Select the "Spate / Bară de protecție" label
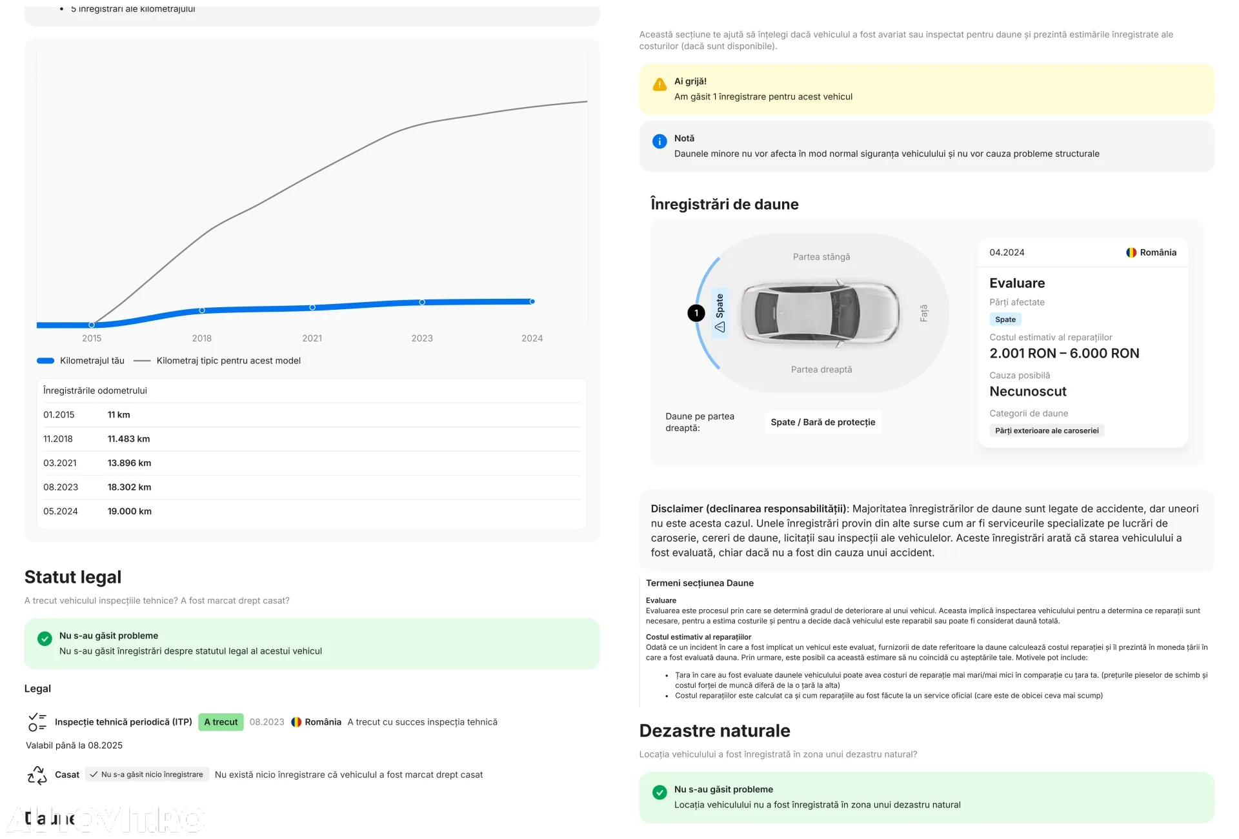 pyautogui.click(x=823, y=422)
